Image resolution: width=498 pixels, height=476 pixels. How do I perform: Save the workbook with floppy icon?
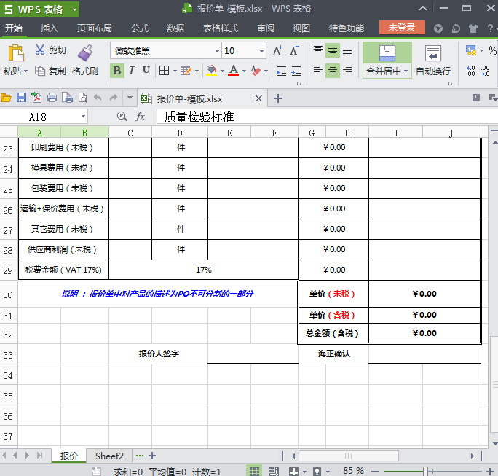tap(21, 98)
